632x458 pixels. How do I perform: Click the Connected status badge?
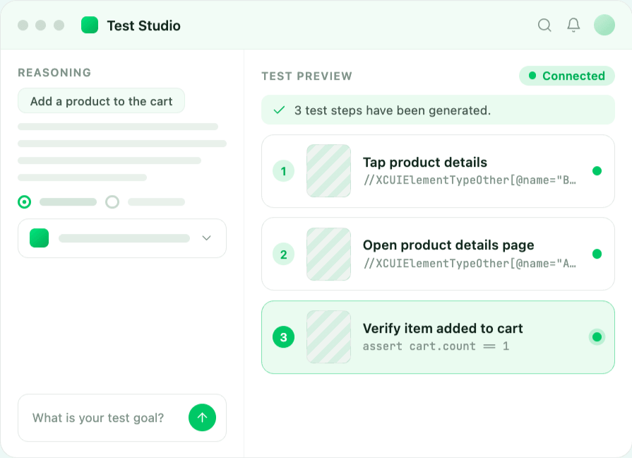tap(567, 76)
